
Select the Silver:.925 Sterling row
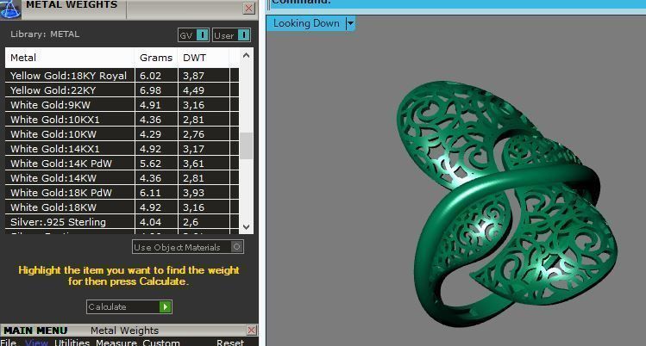pos(122,222)
